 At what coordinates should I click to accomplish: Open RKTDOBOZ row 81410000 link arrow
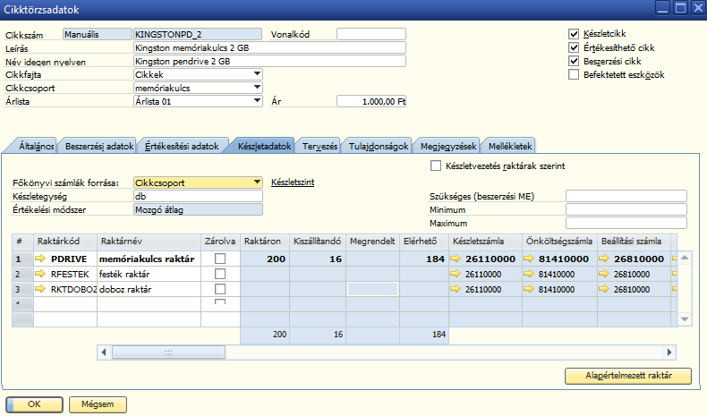click(529, 289)
